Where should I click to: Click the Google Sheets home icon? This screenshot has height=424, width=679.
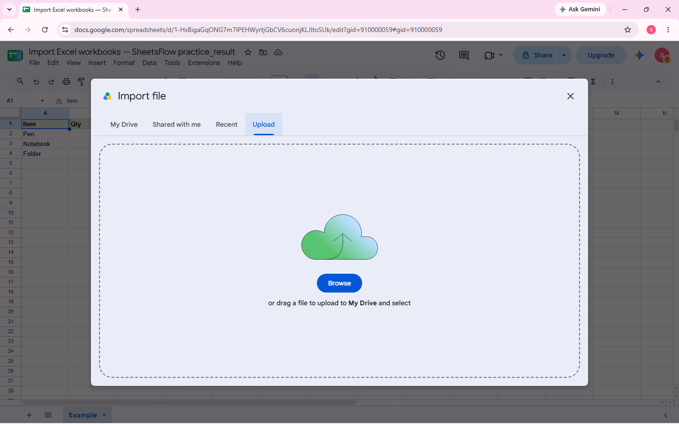pos(15,56)
